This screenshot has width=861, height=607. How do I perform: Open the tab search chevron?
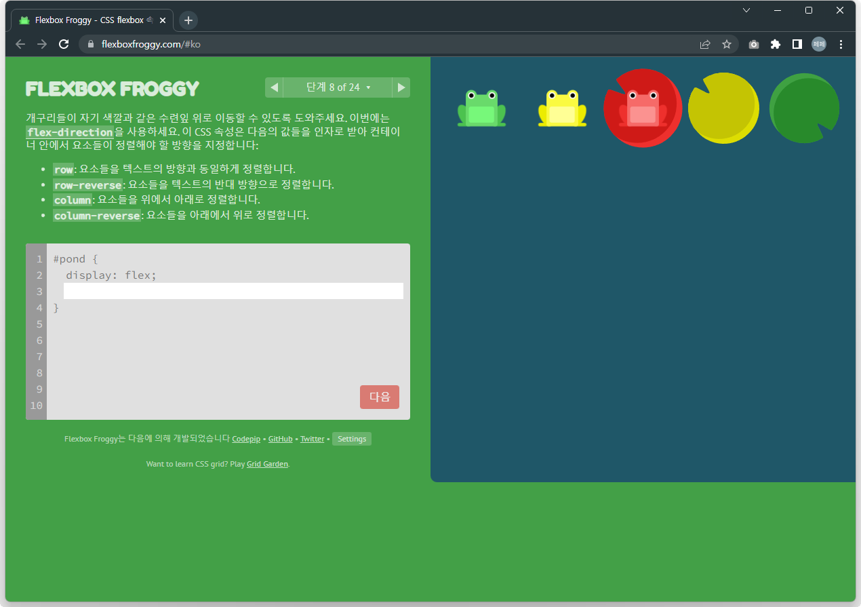[x=746, y=10]
